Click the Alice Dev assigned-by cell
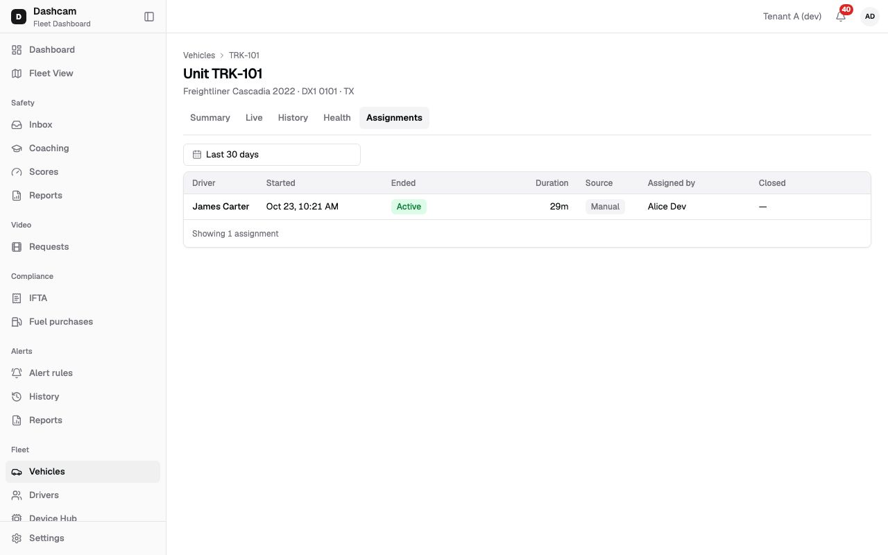Image resolution: width=888 pixels, height=555 pixels. point(667,207)
